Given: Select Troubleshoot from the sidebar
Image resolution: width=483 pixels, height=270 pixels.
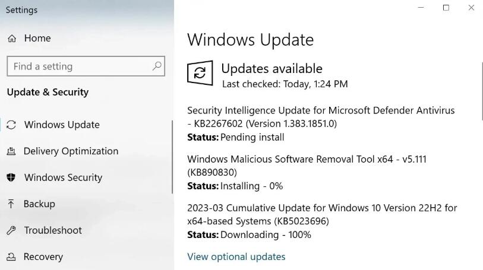Looking at the screenshot, I should point(53,230).
